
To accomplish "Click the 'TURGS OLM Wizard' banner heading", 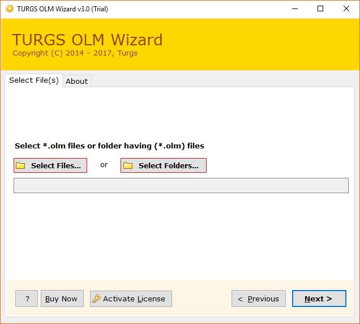I will [x=87, y=40].
